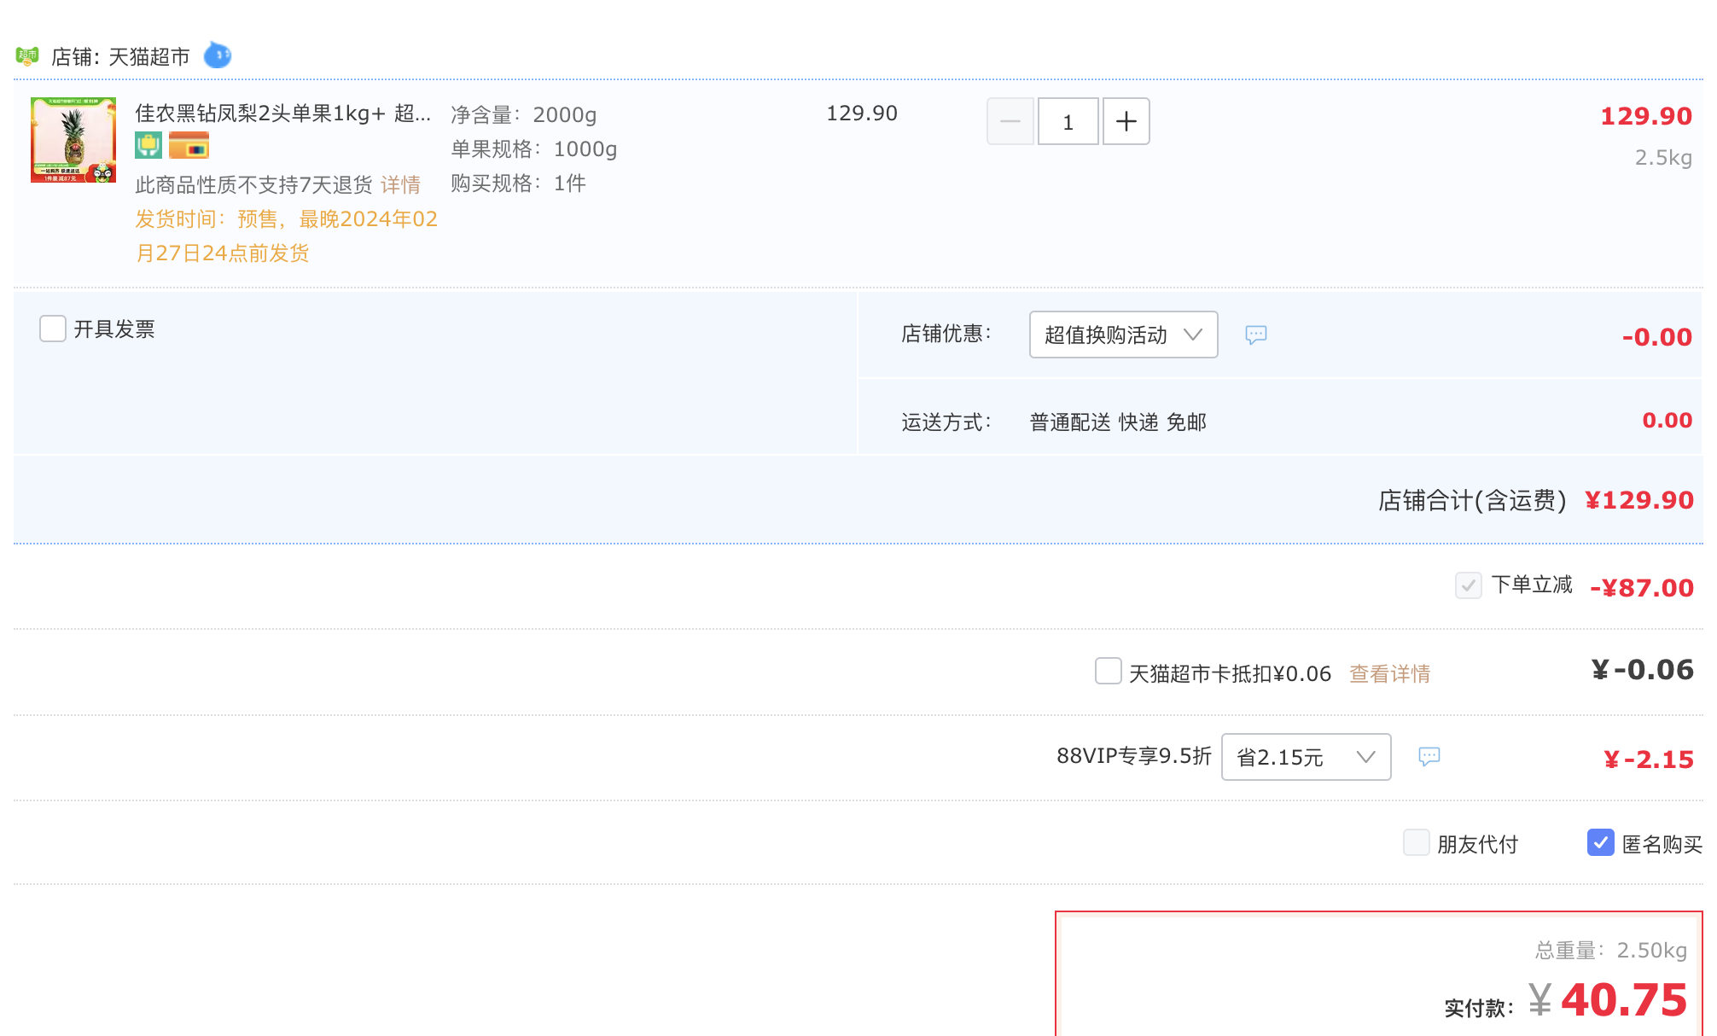This screenshot has height=1036, width=1717.
Task: Click the 2.5kg item weight text
Action: pyautogui.click(x=1663, y=158)
